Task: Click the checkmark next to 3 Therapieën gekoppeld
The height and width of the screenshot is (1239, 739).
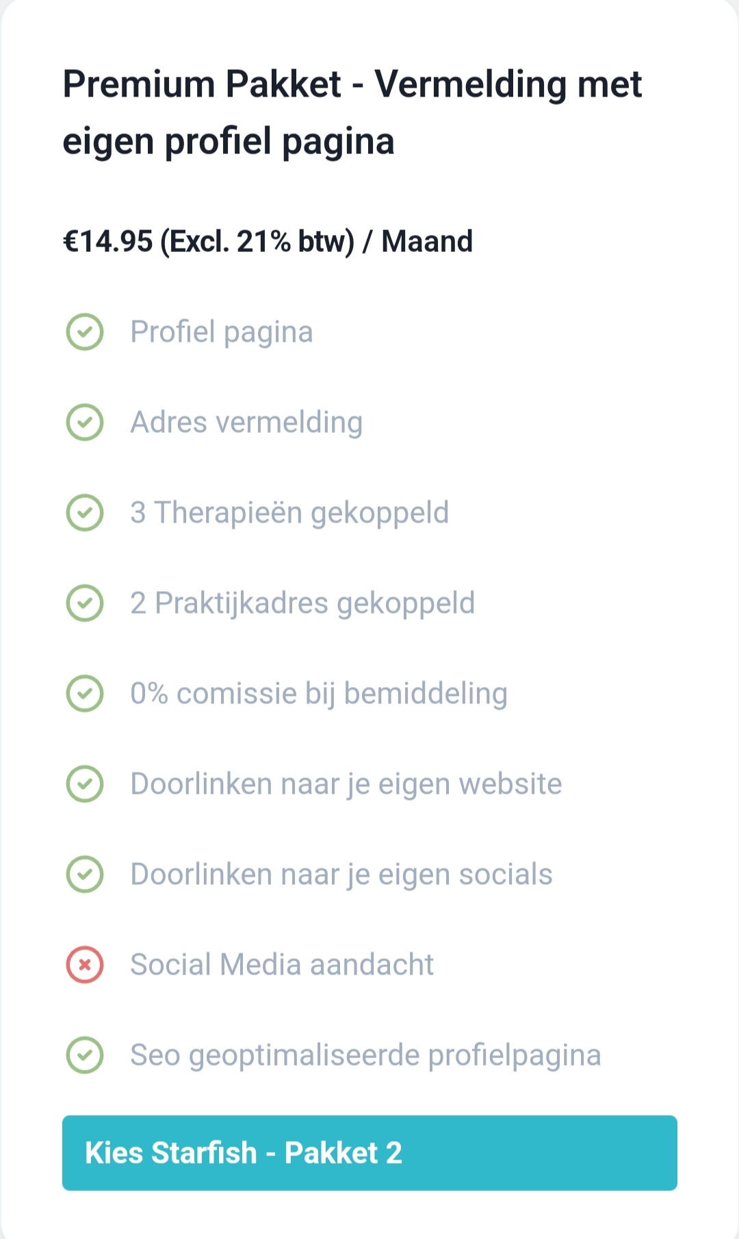Action: [85, 513]
